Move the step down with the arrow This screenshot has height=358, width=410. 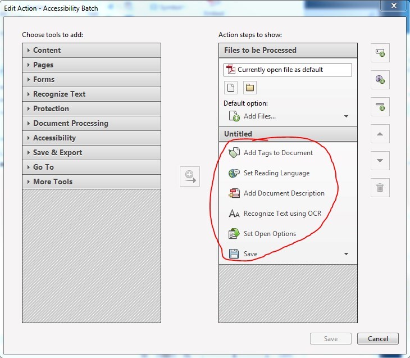coord(380,161)
